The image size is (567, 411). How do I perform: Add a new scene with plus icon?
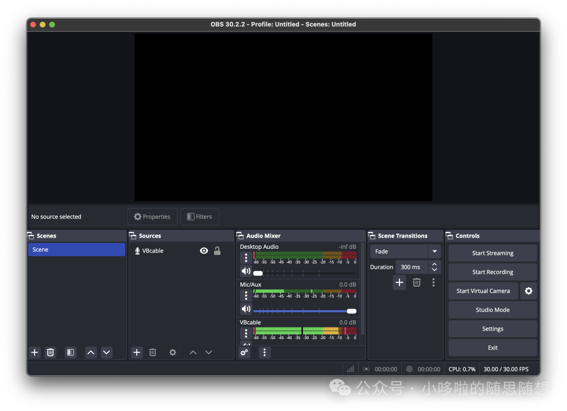(x=35, y=352)
